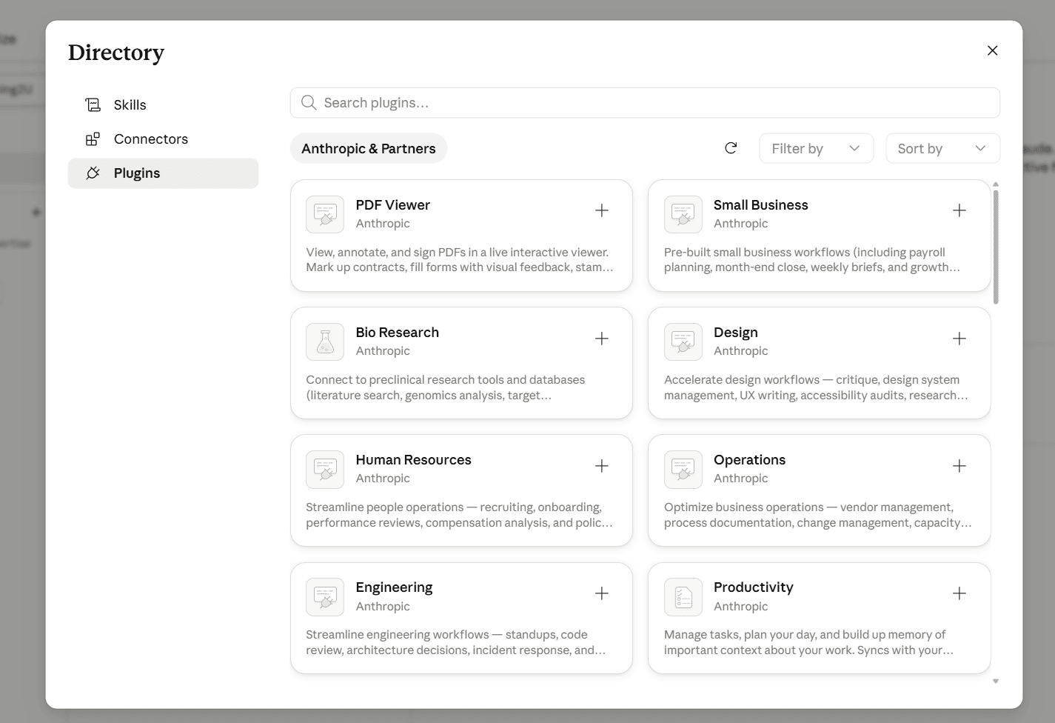Close the Directory dialog
This screenshot has width=1055, height=723.
coord(993,50)
